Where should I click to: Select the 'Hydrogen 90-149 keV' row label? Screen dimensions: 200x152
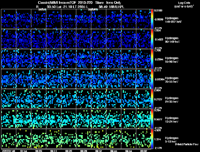click(x=172, y=40)
